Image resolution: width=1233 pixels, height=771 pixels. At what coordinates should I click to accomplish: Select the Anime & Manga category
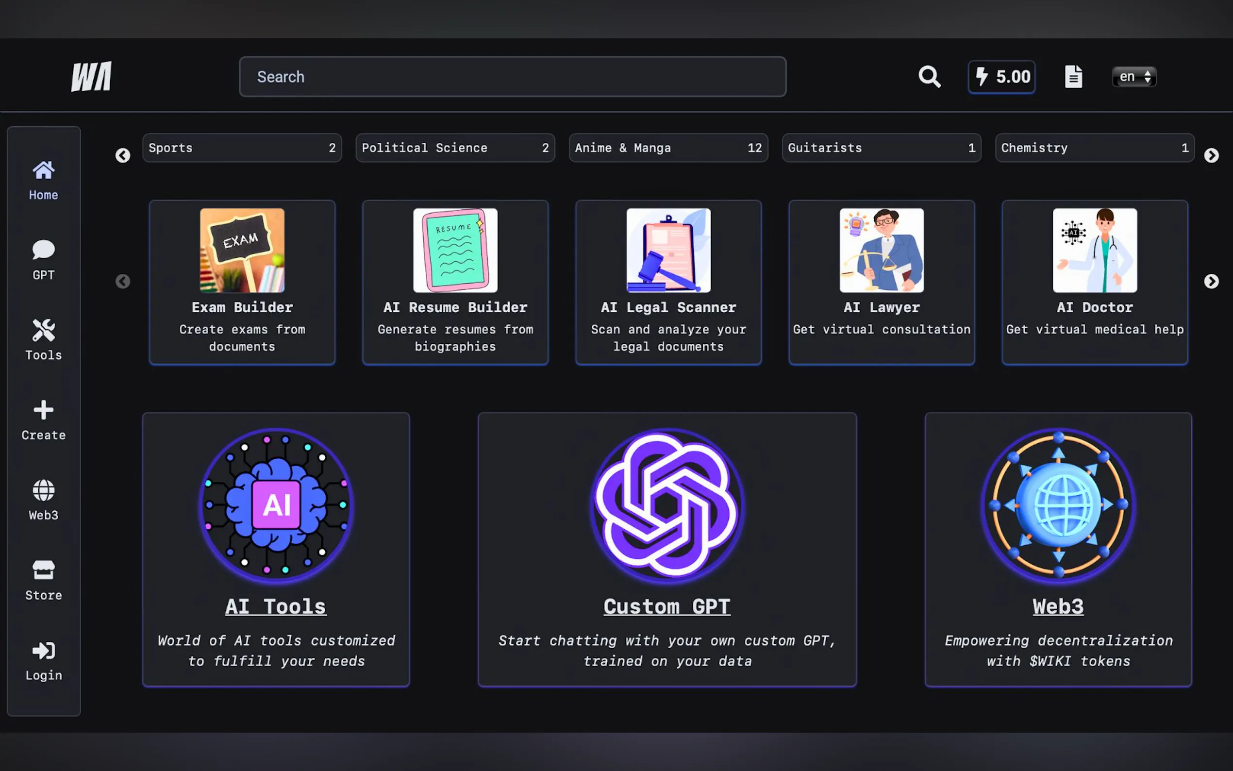coord(668,148)
